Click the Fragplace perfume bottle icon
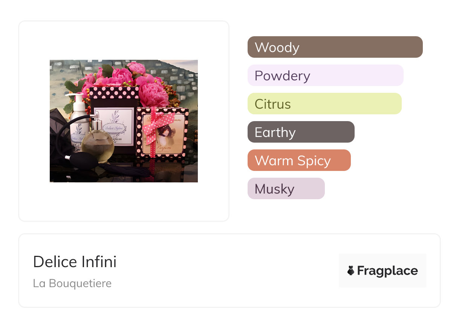The width and height of the screenshot is (459, 326). [x=351, y=271]
